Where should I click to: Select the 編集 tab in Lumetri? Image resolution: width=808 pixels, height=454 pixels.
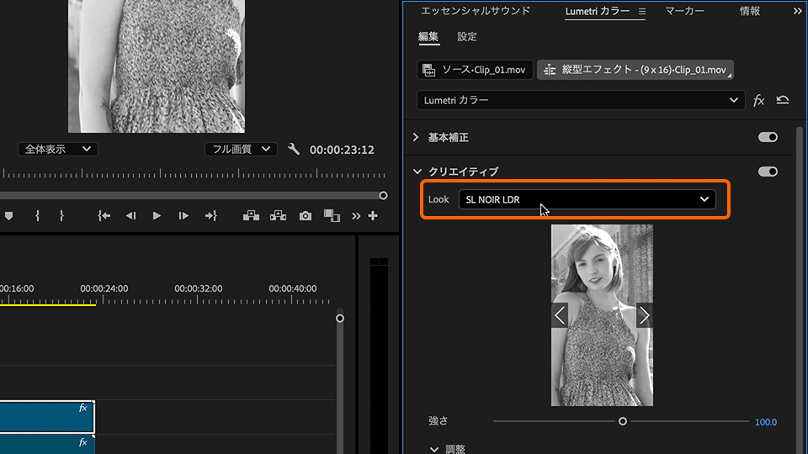point(428,36)
